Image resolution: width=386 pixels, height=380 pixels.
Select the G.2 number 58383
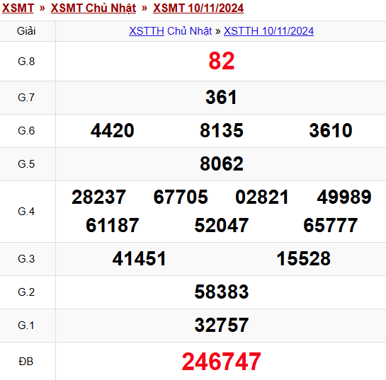[x=221, y=292]
